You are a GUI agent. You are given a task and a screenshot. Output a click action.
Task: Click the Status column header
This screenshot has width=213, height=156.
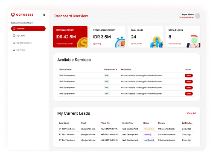point(146,123)
